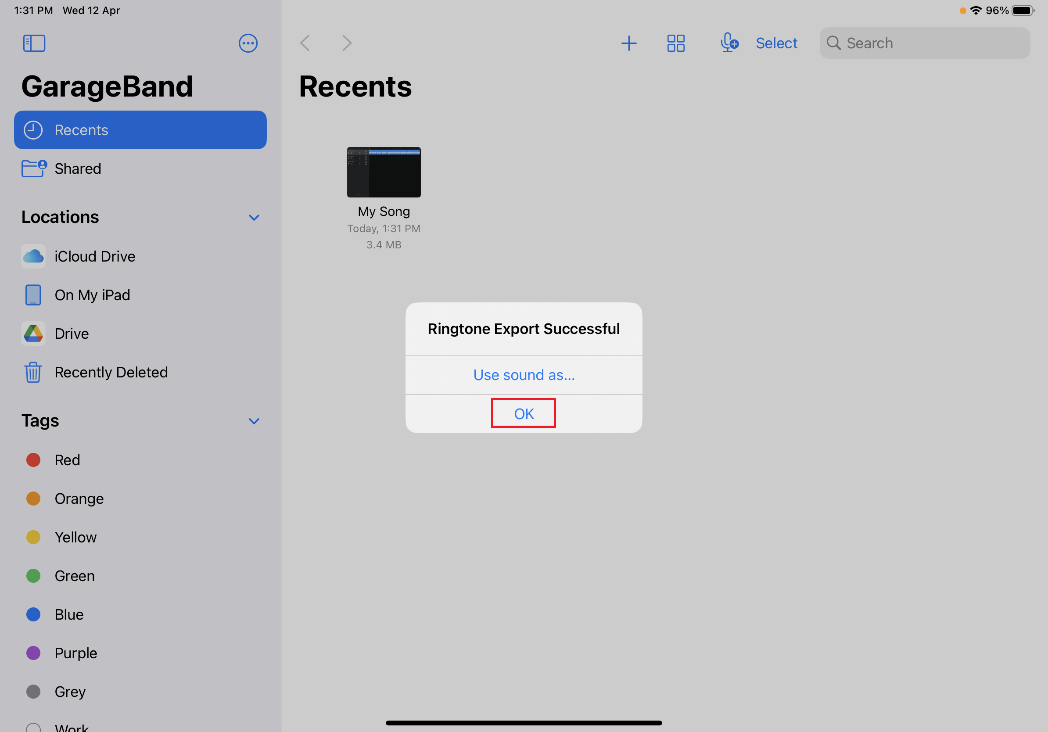Click the Google Drive triangle icon
This screenshot has width=1048, height=732.
point(33,334)
